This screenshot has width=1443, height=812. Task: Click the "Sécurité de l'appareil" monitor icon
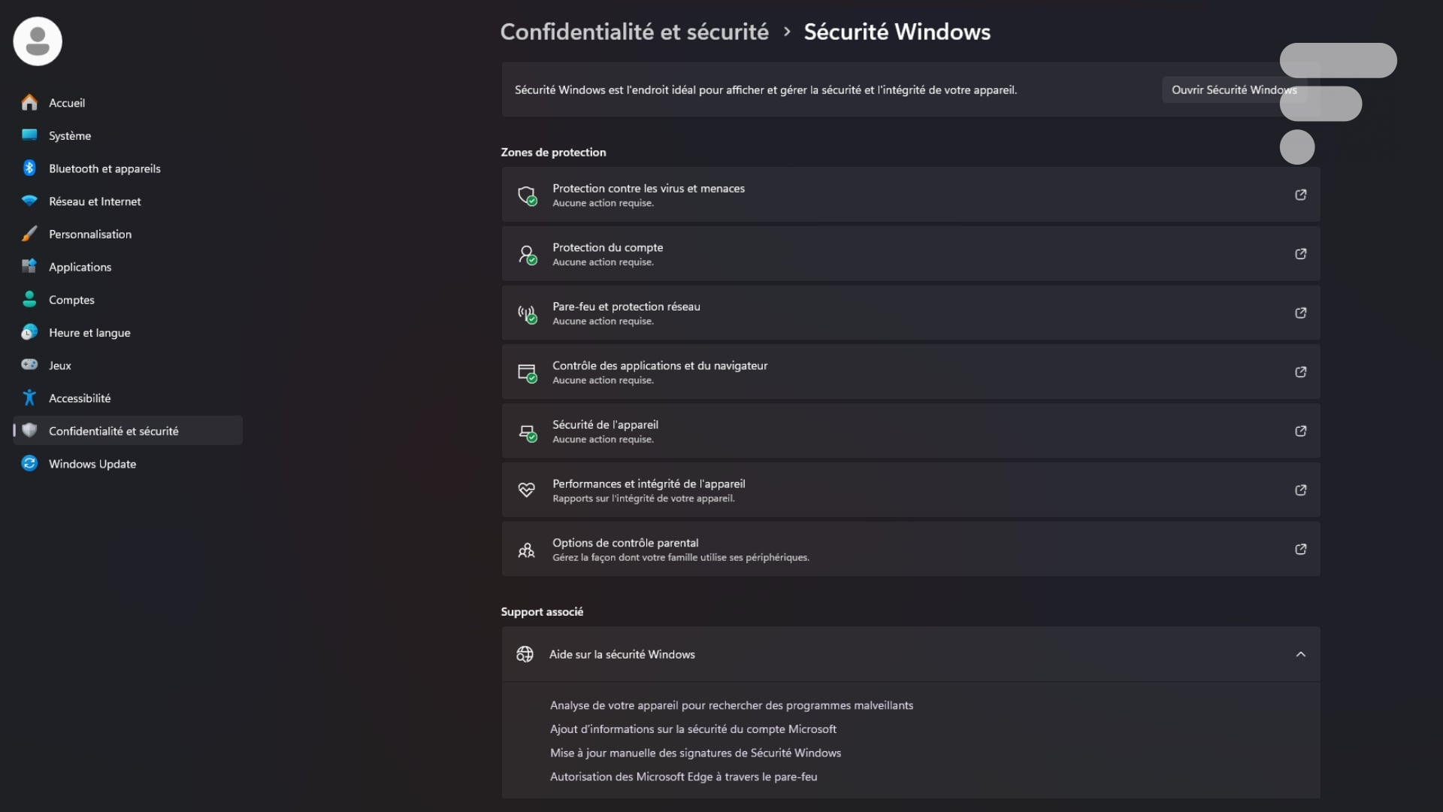[x=528, y=431]
